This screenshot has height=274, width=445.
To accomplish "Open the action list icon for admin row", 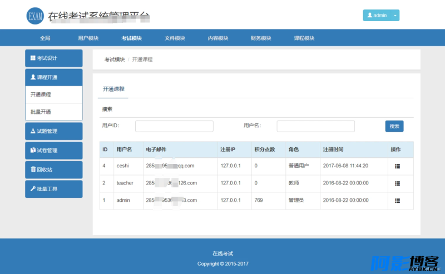I will [x=397, y=201].
